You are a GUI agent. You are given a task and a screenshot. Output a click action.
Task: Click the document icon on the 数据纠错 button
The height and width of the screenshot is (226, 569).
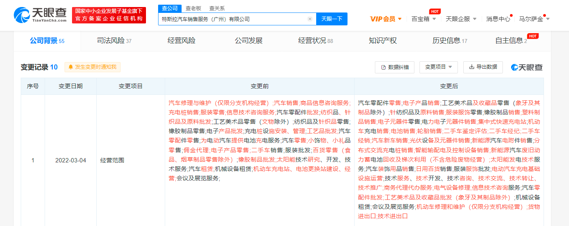click(384, 67)
